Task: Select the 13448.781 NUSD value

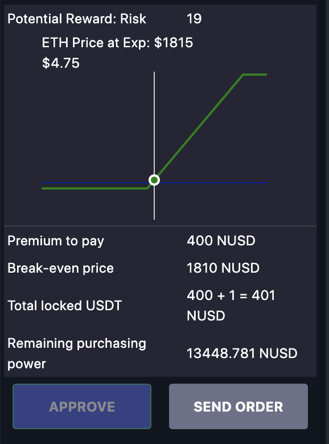Action: pyautogui.click(x=242, y=353)
